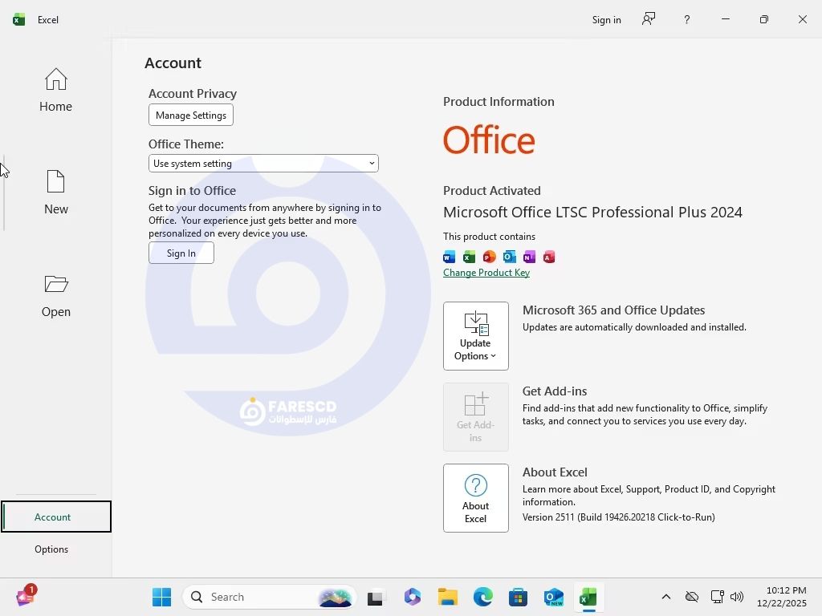The height and width of the screenshot is (616, 822).
Task: Expand the Update Options menu
Action: coord(475,336)
